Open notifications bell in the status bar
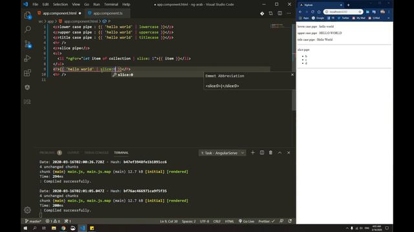This screenshot has height=232, width=414. (x=290, y=221)
